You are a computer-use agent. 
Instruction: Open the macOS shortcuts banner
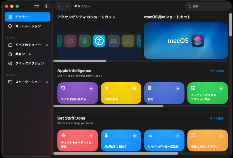(x=186, y=41)
